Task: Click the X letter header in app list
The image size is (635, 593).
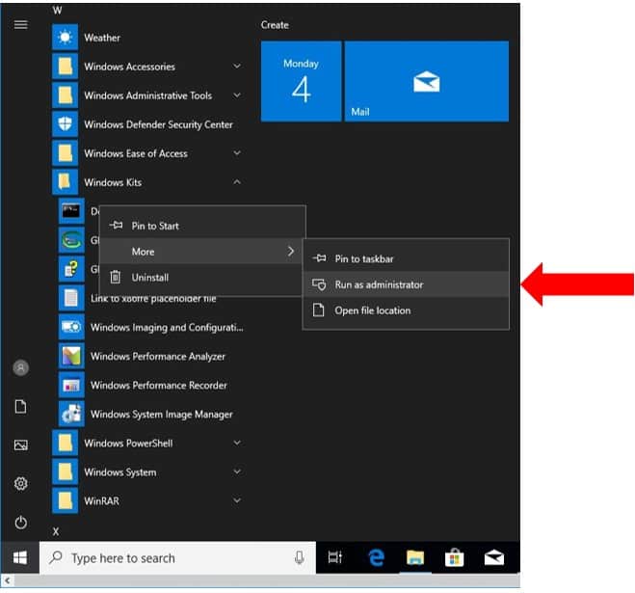Action: coord(56,531)
